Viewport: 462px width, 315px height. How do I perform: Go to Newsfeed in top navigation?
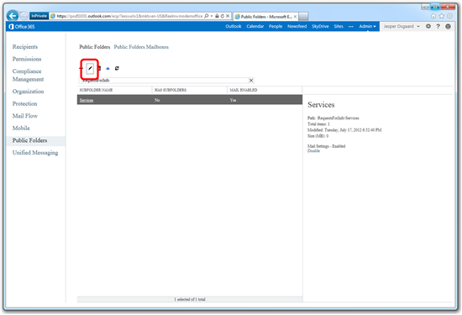(297, 26)
